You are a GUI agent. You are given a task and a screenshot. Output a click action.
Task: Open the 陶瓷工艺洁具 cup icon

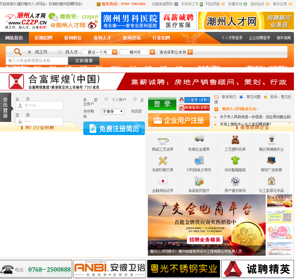(163, 141)
